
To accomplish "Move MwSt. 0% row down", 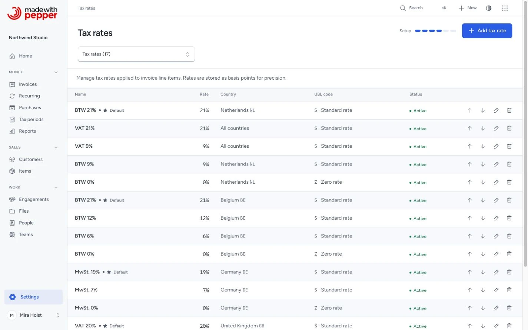I will [x=483, y=308].
